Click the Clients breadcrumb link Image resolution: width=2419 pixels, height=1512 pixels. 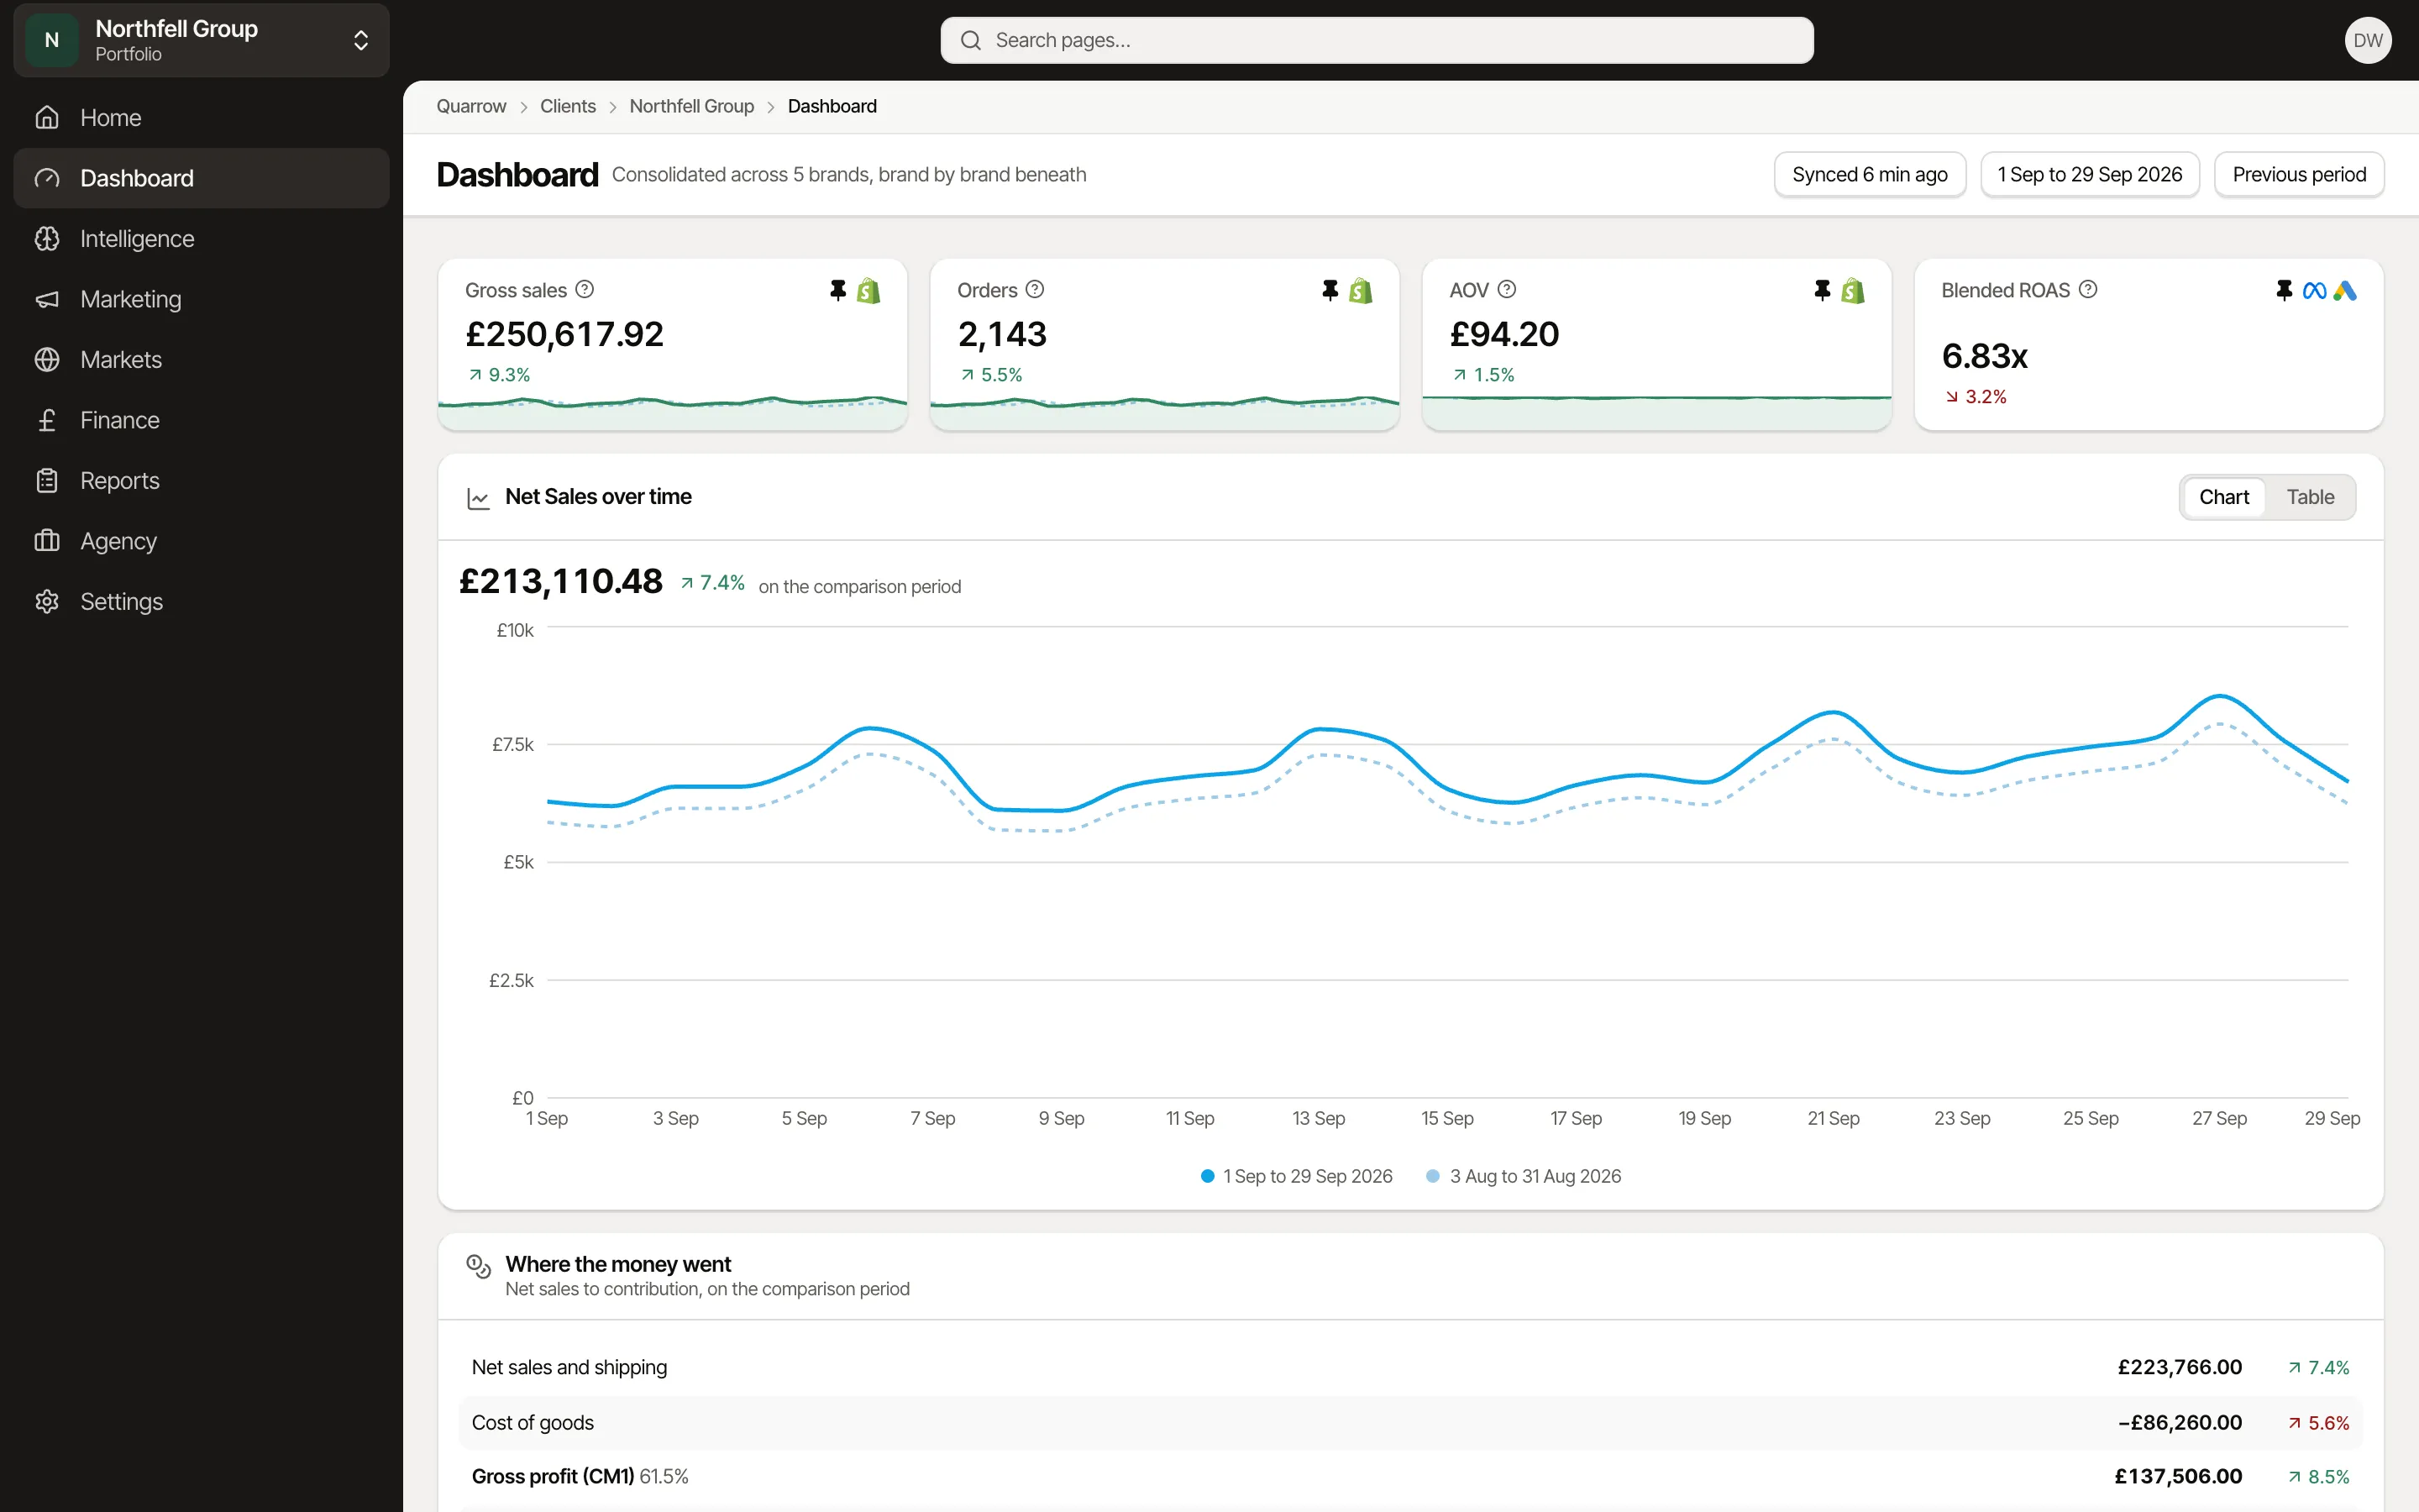pos(568,106)
